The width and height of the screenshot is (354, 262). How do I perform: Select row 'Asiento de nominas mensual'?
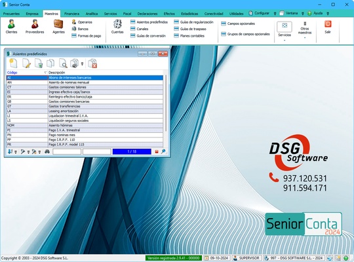click(x=85, y=83)
